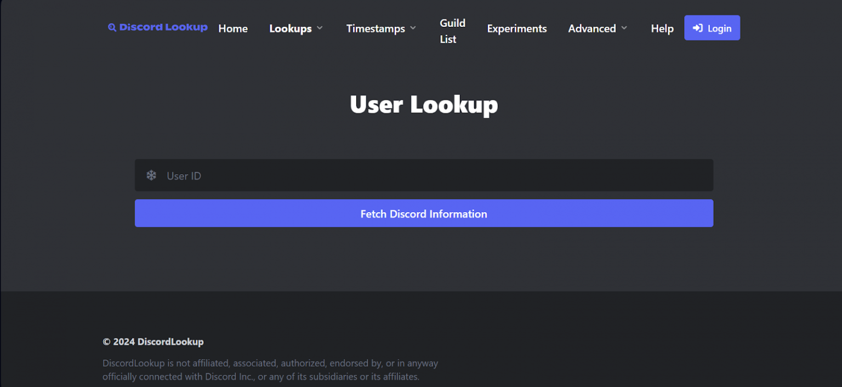Click the DiscordLookup copyright text
Image resolution: width=842 pixels, height=387 pixels.
(x=152, y=342)
